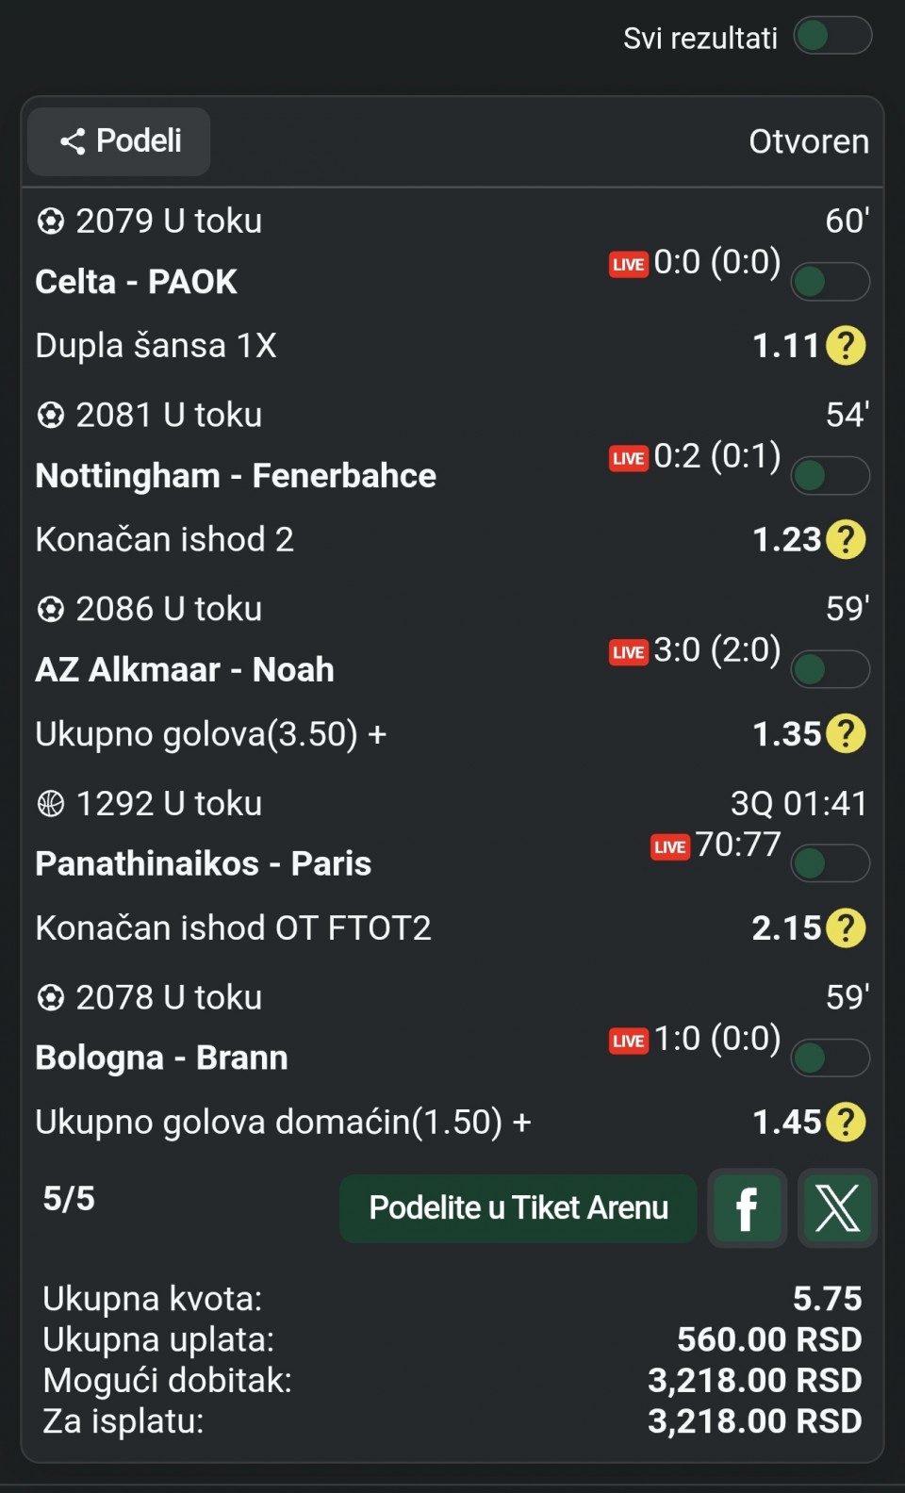Click Podelite u Tiket Arenu button
The height and width of the screenshot is (1493, 905).
point(518,1208)
